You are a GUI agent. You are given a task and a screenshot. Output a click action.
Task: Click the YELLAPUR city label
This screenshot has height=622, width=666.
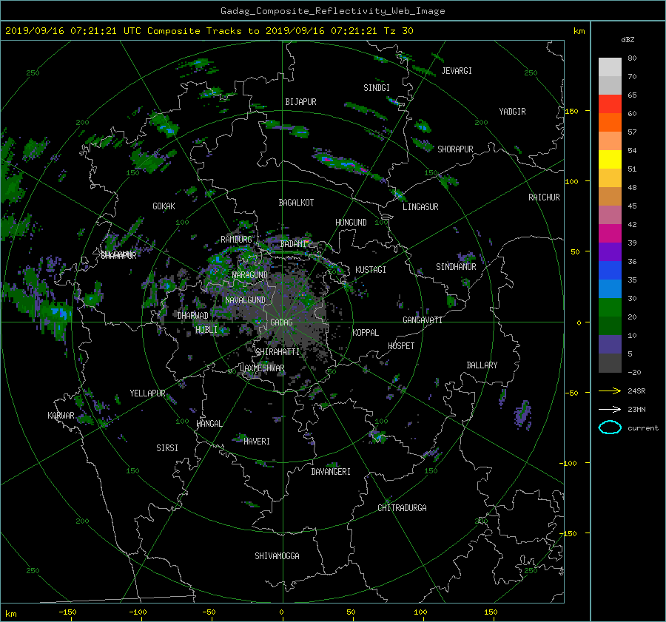click(147, 393)
